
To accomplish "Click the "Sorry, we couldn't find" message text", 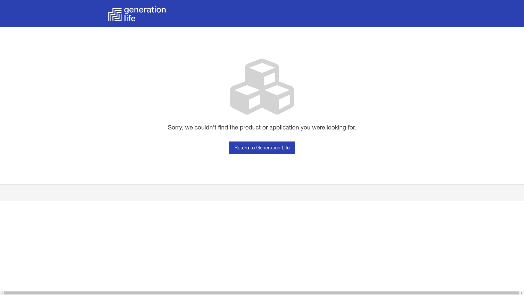I will (x=262, y=128).
